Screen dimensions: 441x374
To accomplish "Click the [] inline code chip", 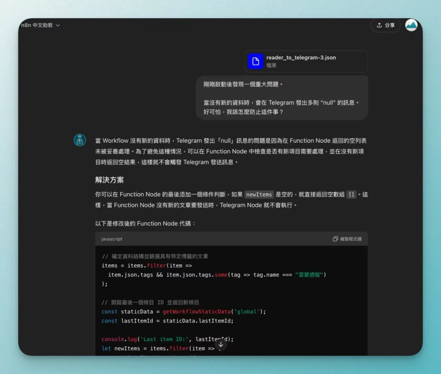I will point(351,194).
